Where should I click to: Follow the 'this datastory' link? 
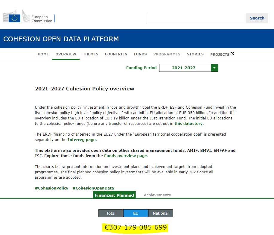coord(188,123)
